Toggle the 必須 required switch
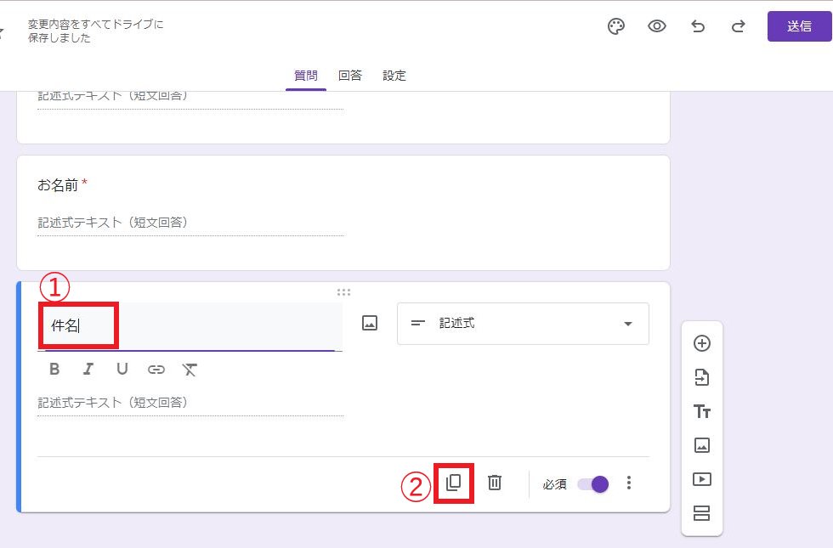Image resolution: width=833 pixels, height=548 pixels. [593, 484]
